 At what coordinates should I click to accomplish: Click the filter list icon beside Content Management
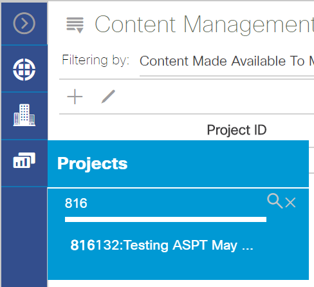75,25
